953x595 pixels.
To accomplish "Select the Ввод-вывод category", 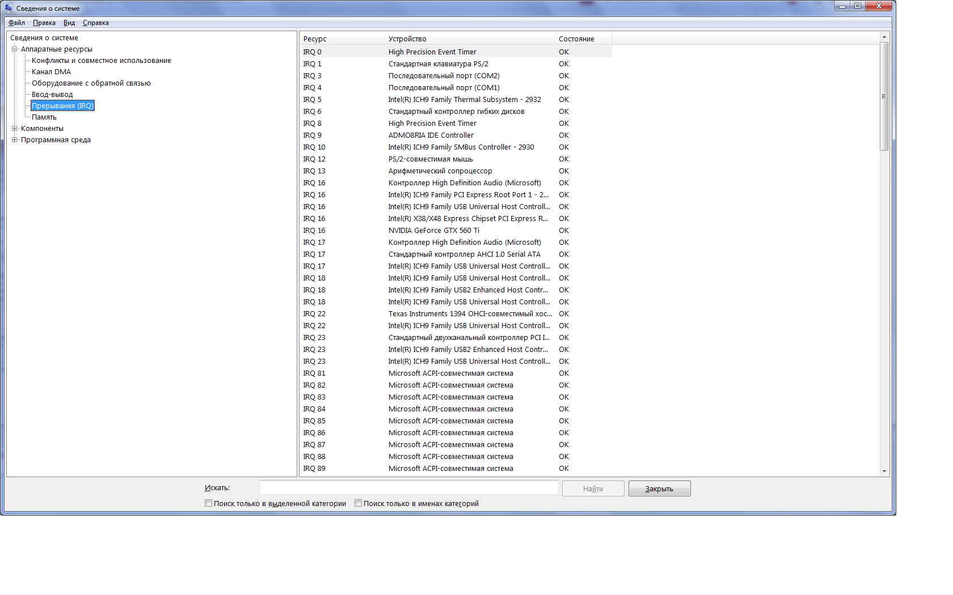I will click(x=52, y=95).
